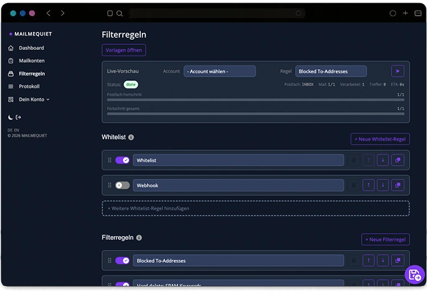427x291 pixels.
Task: Run the live preview with play button
Action: click(x=397, y=71)
